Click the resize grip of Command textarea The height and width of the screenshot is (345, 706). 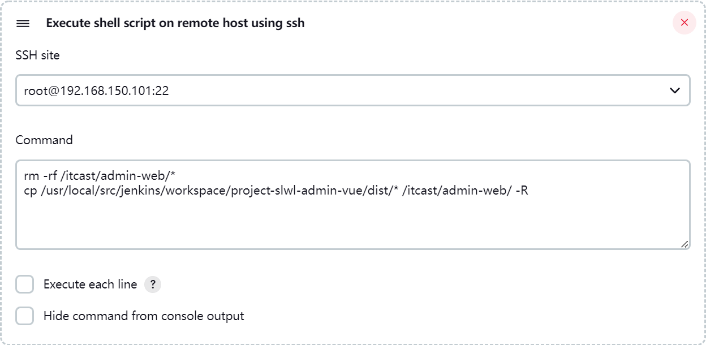(x=685, y=244)
